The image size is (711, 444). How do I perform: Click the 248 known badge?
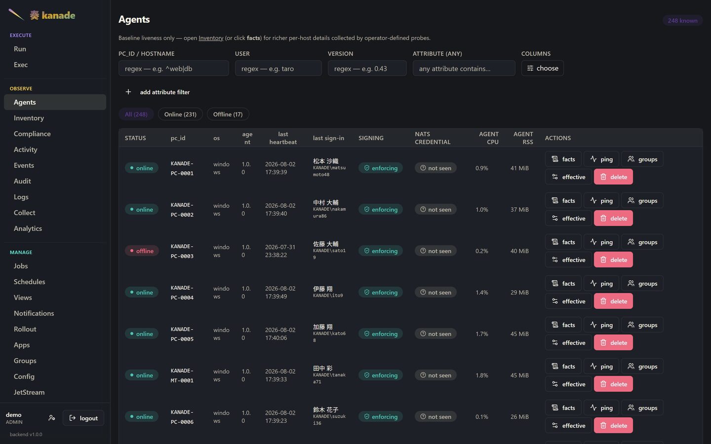682,20
